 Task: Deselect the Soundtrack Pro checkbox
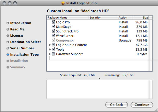tap(53, 31)
